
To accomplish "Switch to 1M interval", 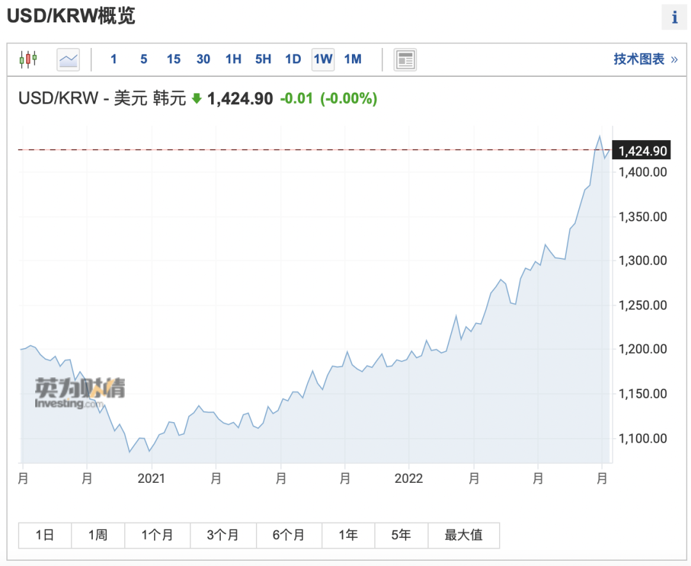I will coord(353,59).
